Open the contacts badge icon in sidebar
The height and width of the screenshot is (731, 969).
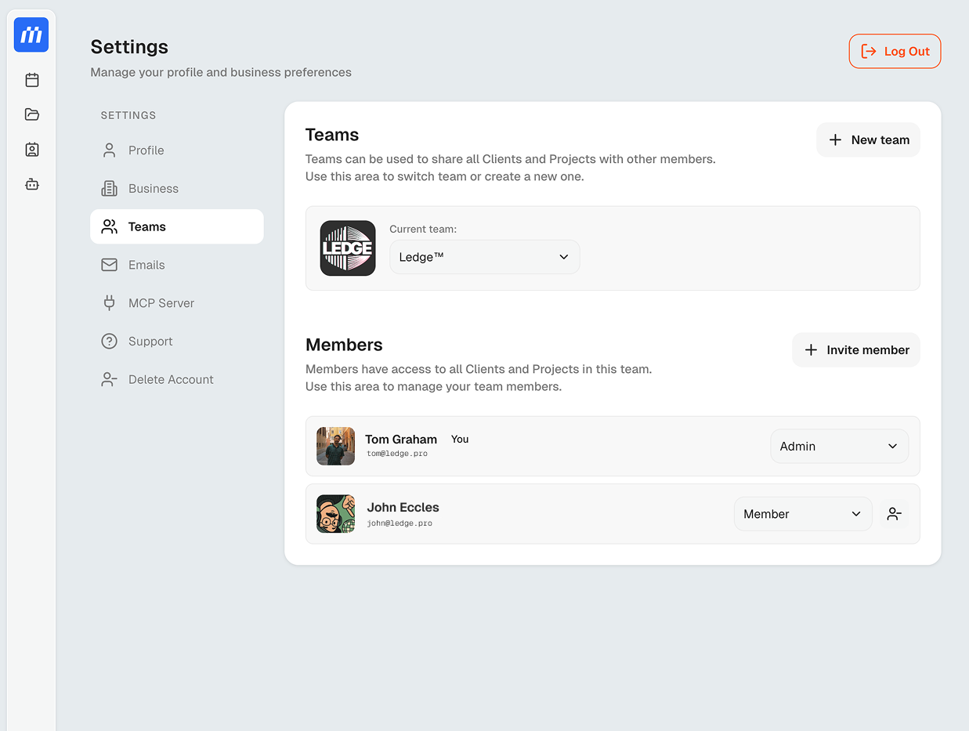point(32,150)
